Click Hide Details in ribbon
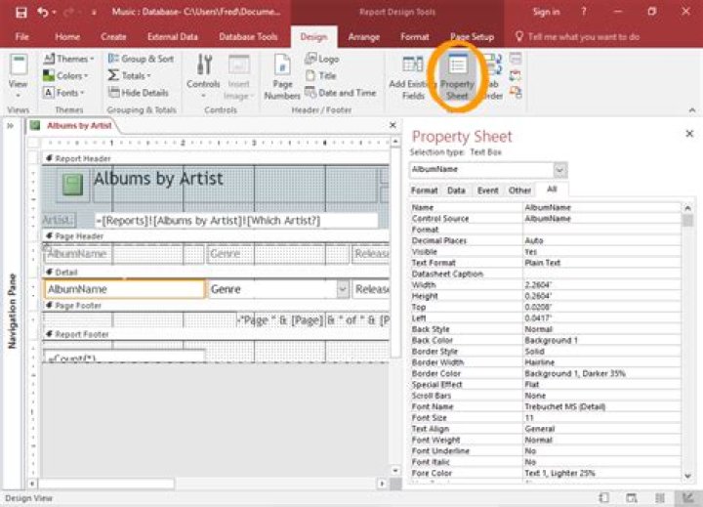 (141, 93)
